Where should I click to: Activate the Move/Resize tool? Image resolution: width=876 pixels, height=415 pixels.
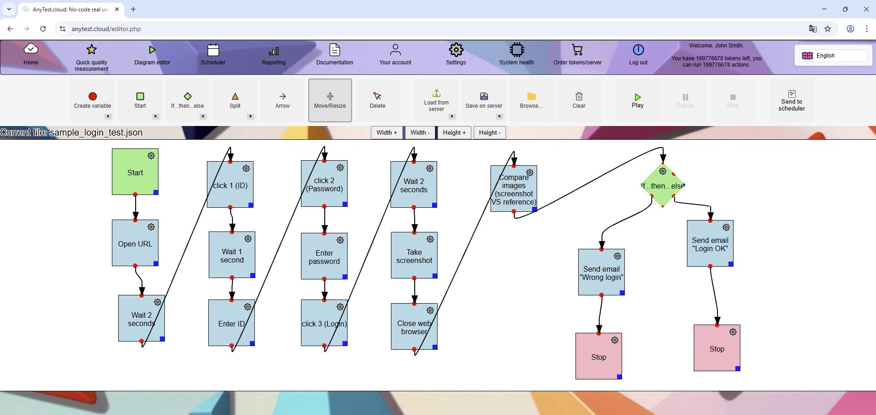pos(330,100)
